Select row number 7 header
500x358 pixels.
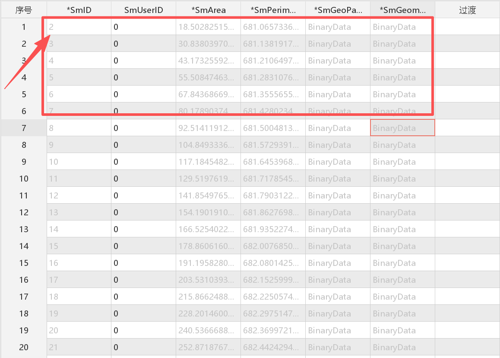(x=24, y=128)
